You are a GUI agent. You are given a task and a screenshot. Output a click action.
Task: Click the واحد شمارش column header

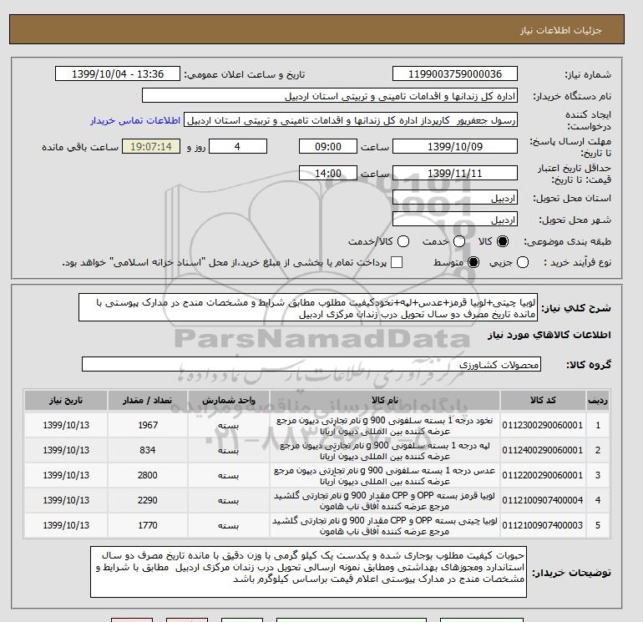tap(229, 400)
